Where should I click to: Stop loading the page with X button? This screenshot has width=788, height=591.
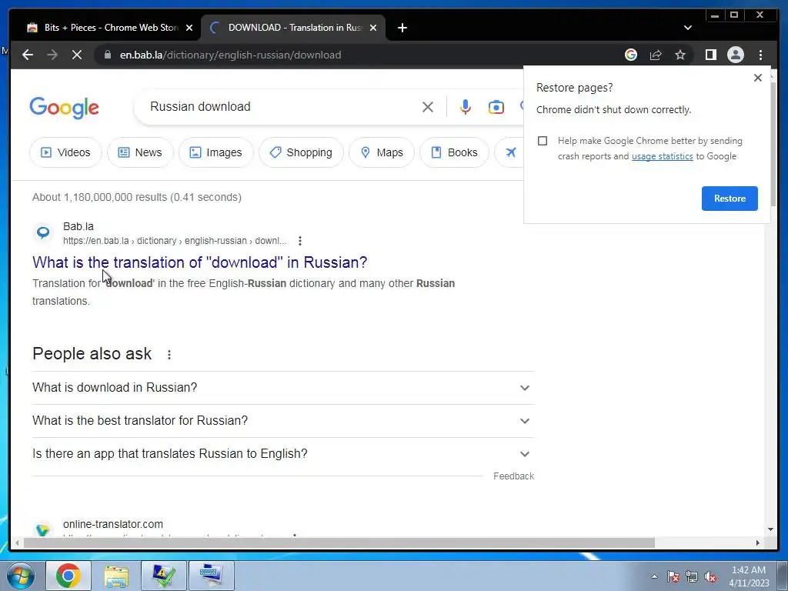click(77, 55)
